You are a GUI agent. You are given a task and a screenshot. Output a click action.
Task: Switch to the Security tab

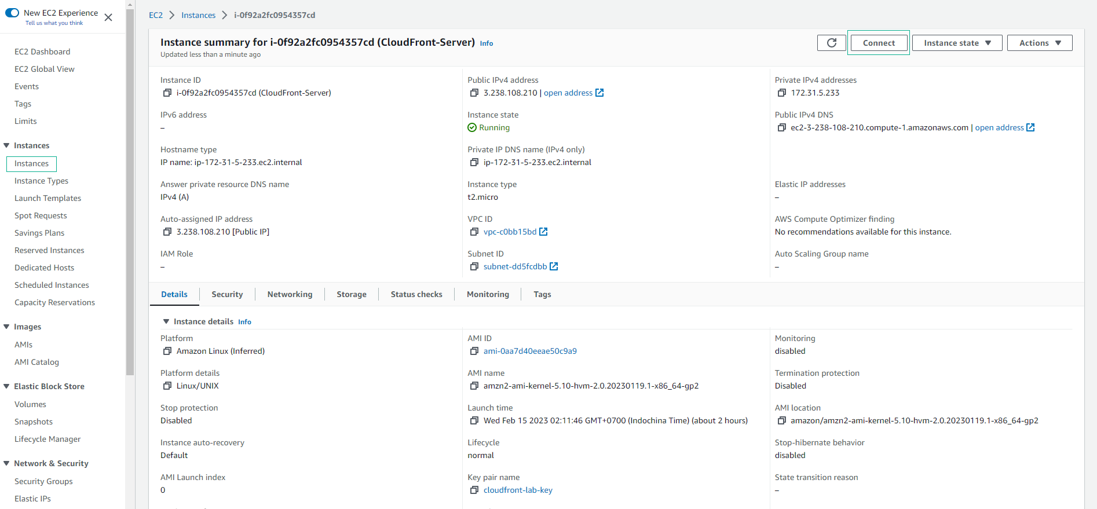coord(227,294)
